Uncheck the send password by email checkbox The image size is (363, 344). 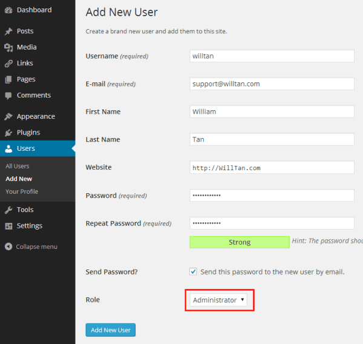(193, 271)
